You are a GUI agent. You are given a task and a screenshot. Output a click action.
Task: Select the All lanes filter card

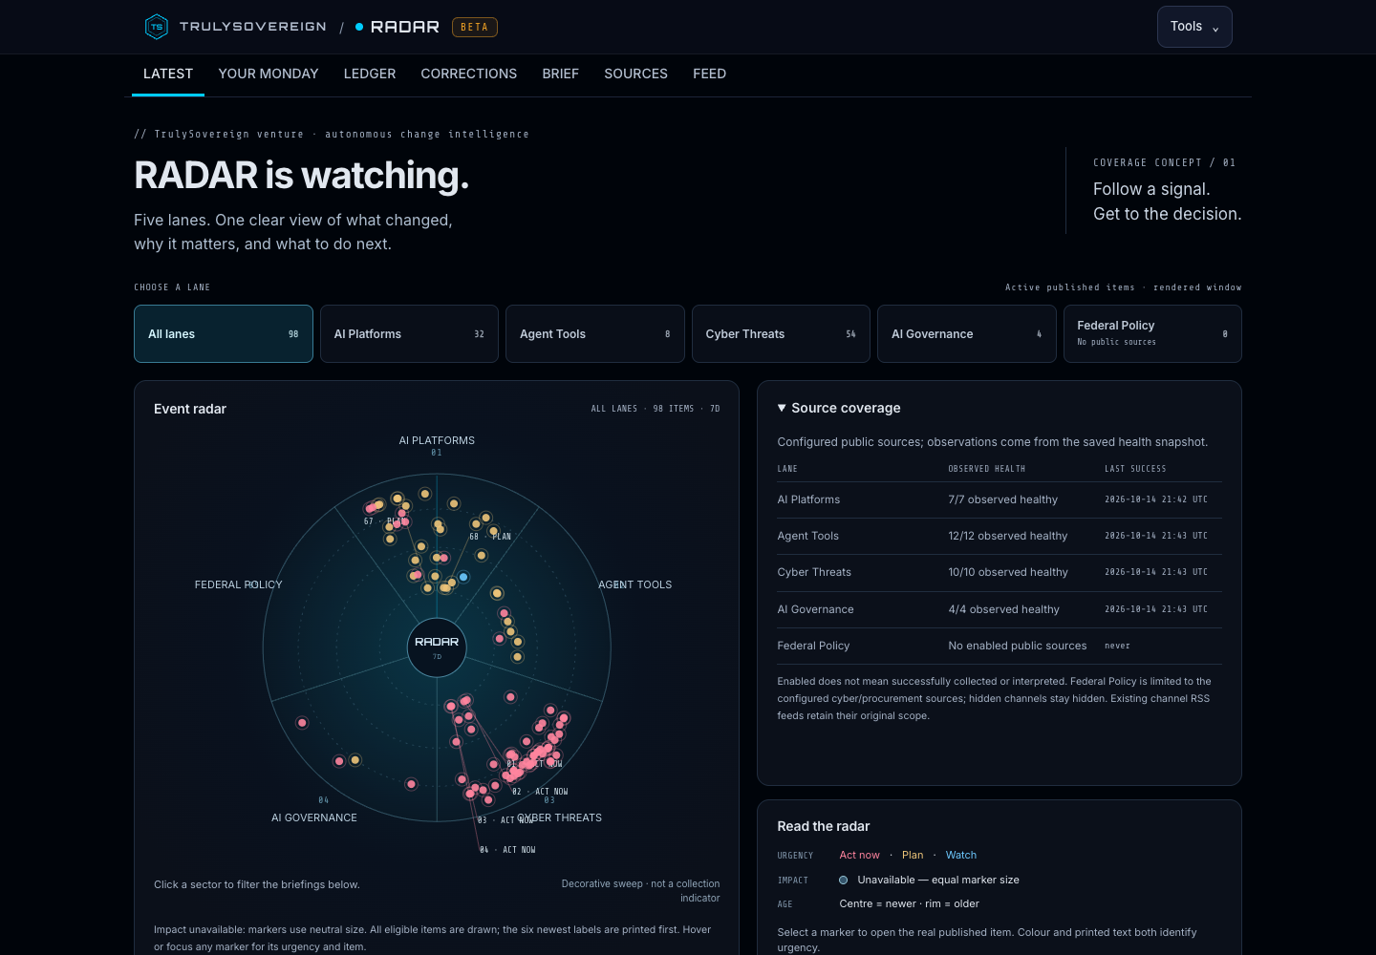tap(224, 334)
